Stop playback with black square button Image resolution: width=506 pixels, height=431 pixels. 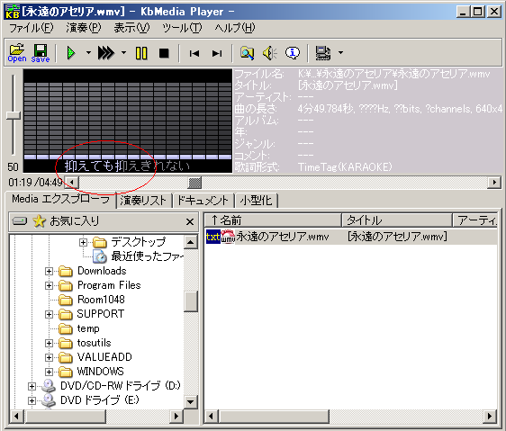pyautogui.click(x=164, y=53)
